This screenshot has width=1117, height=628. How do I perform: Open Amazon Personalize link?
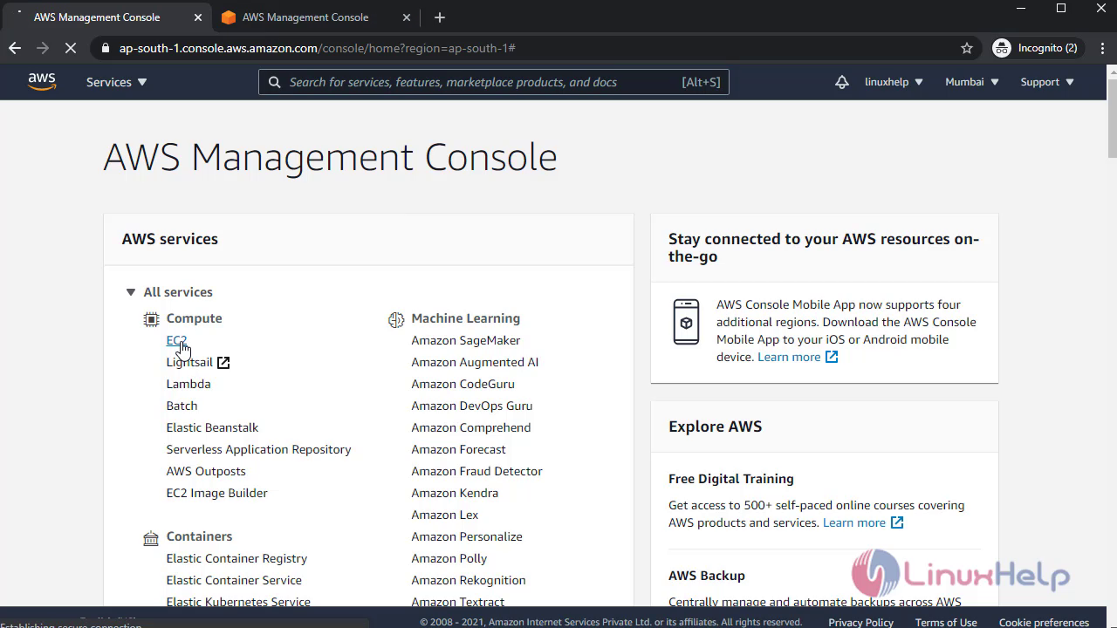pyautogui.click(x=466, y=536)
